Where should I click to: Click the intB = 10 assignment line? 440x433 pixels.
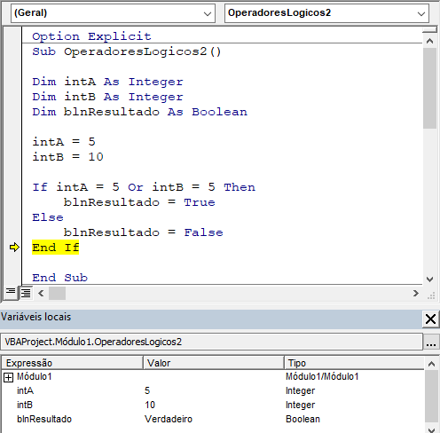coord(67,157)
